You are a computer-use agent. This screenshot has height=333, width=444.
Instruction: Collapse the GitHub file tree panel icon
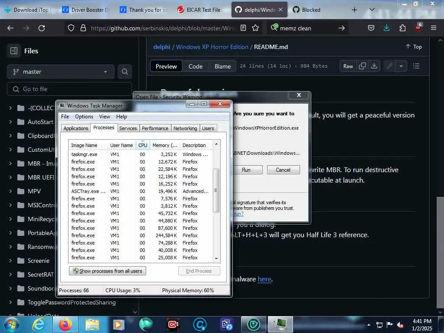pos(14,51)
